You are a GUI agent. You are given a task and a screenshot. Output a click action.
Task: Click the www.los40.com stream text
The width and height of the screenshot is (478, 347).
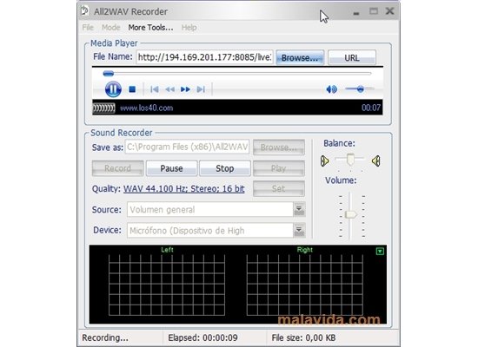146,108
